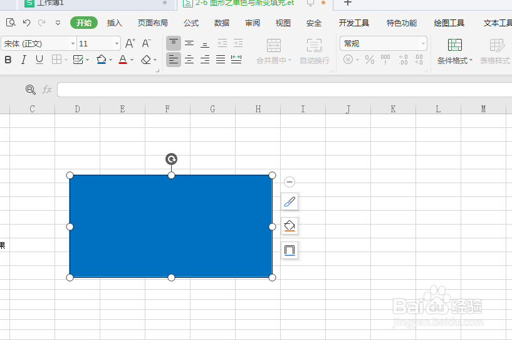Screen dimensions: 512x340
Task: Increase font size with A+ icon
Action: [130, 43]
